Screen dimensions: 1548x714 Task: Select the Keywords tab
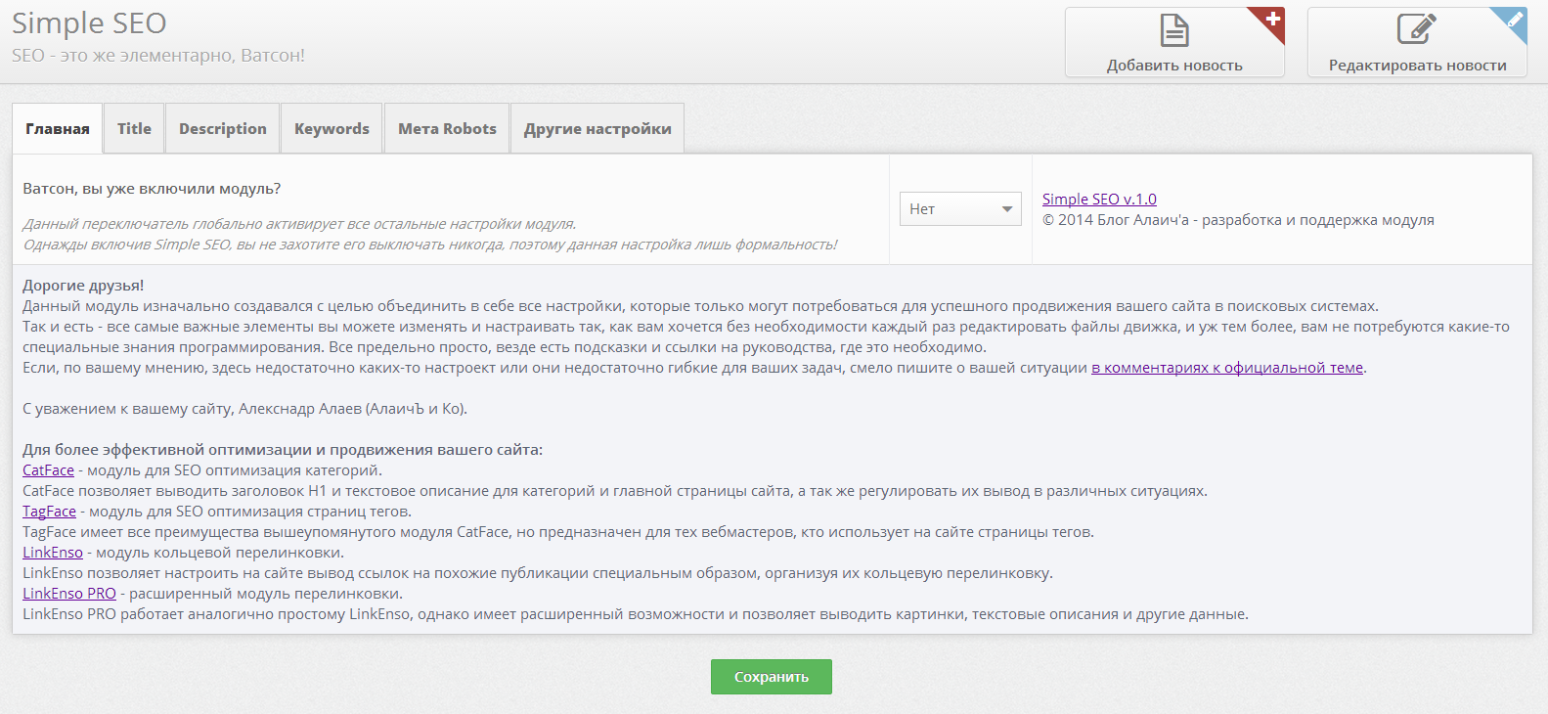click(x=332, y=129)
